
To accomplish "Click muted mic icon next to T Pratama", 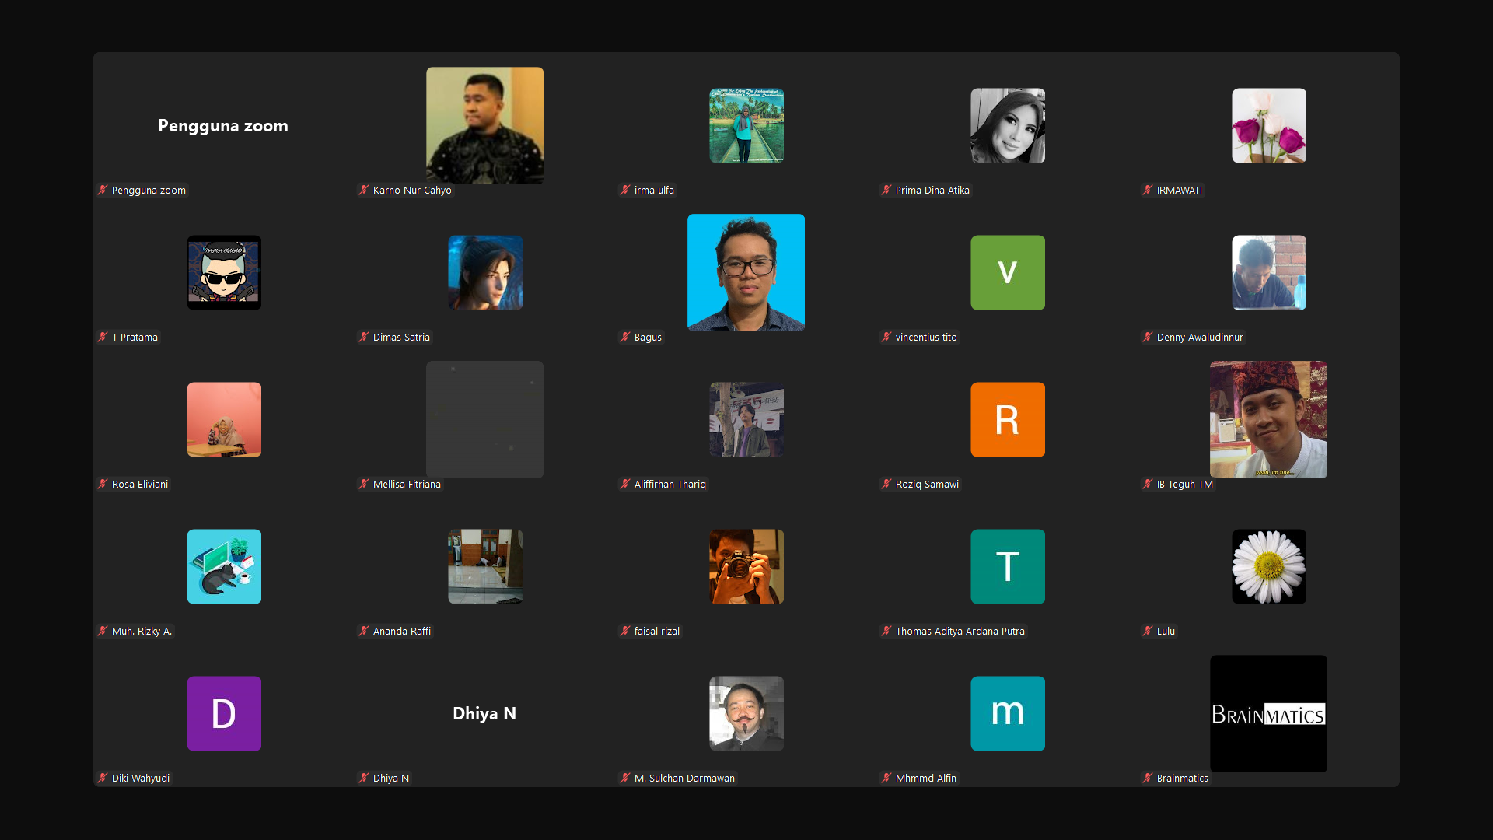I will [103, 337].
